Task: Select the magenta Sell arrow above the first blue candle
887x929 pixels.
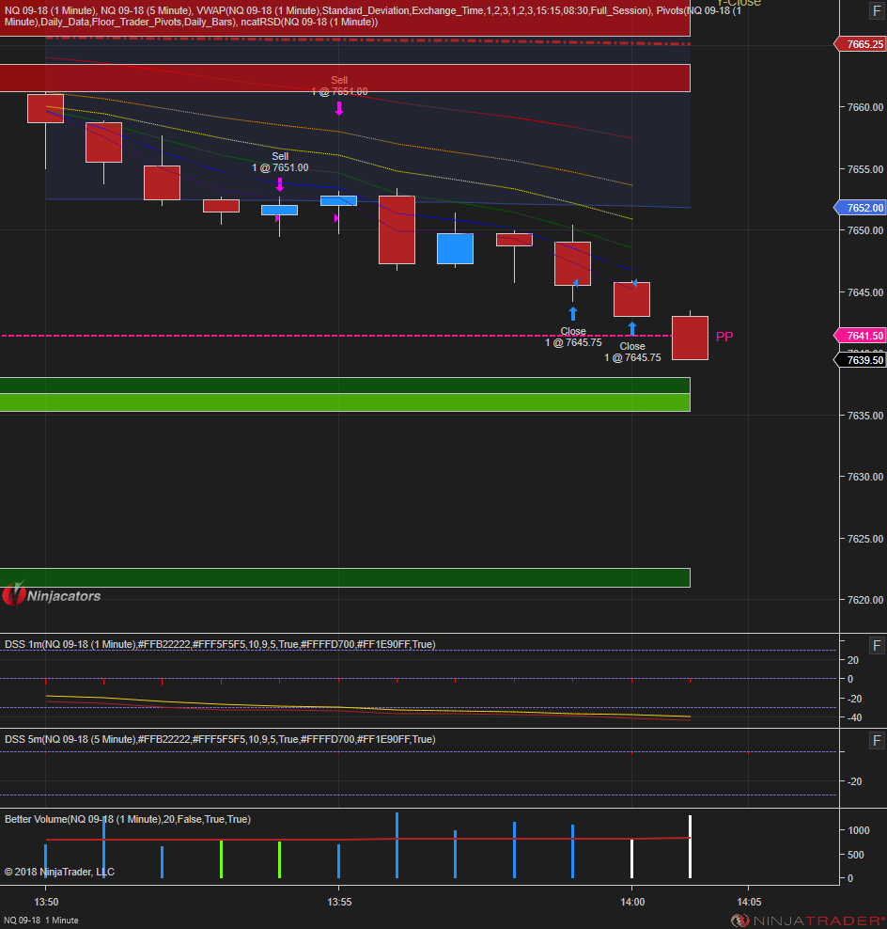Action: (280, 185)
